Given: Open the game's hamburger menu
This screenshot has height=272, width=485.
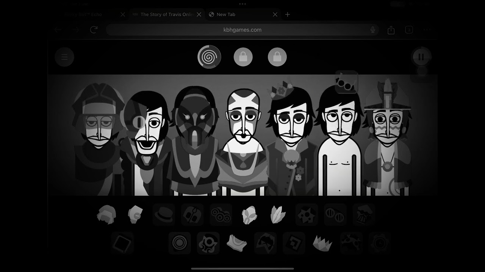Looking at the screenshot, I should click(x=64, y=57).
